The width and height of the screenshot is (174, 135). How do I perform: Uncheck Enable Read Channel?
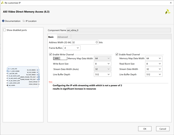(117, 54)
